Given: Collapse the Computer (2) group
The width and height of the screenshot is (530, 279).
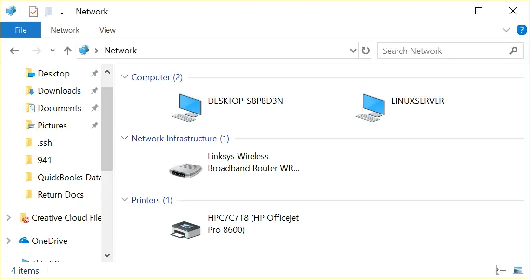Looking at the screenshot, I should 125,77.
